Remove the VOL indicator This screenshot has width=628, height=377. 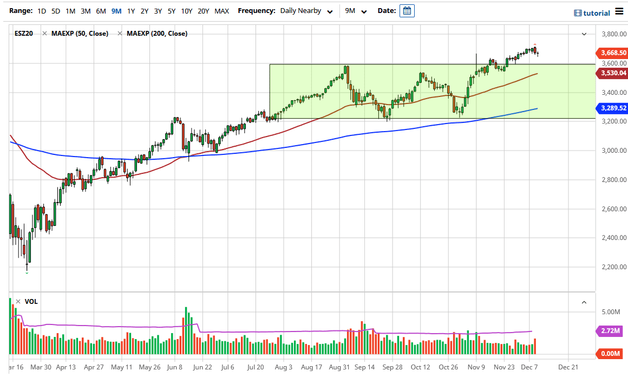pyautogui.click(x=18, y=302)
